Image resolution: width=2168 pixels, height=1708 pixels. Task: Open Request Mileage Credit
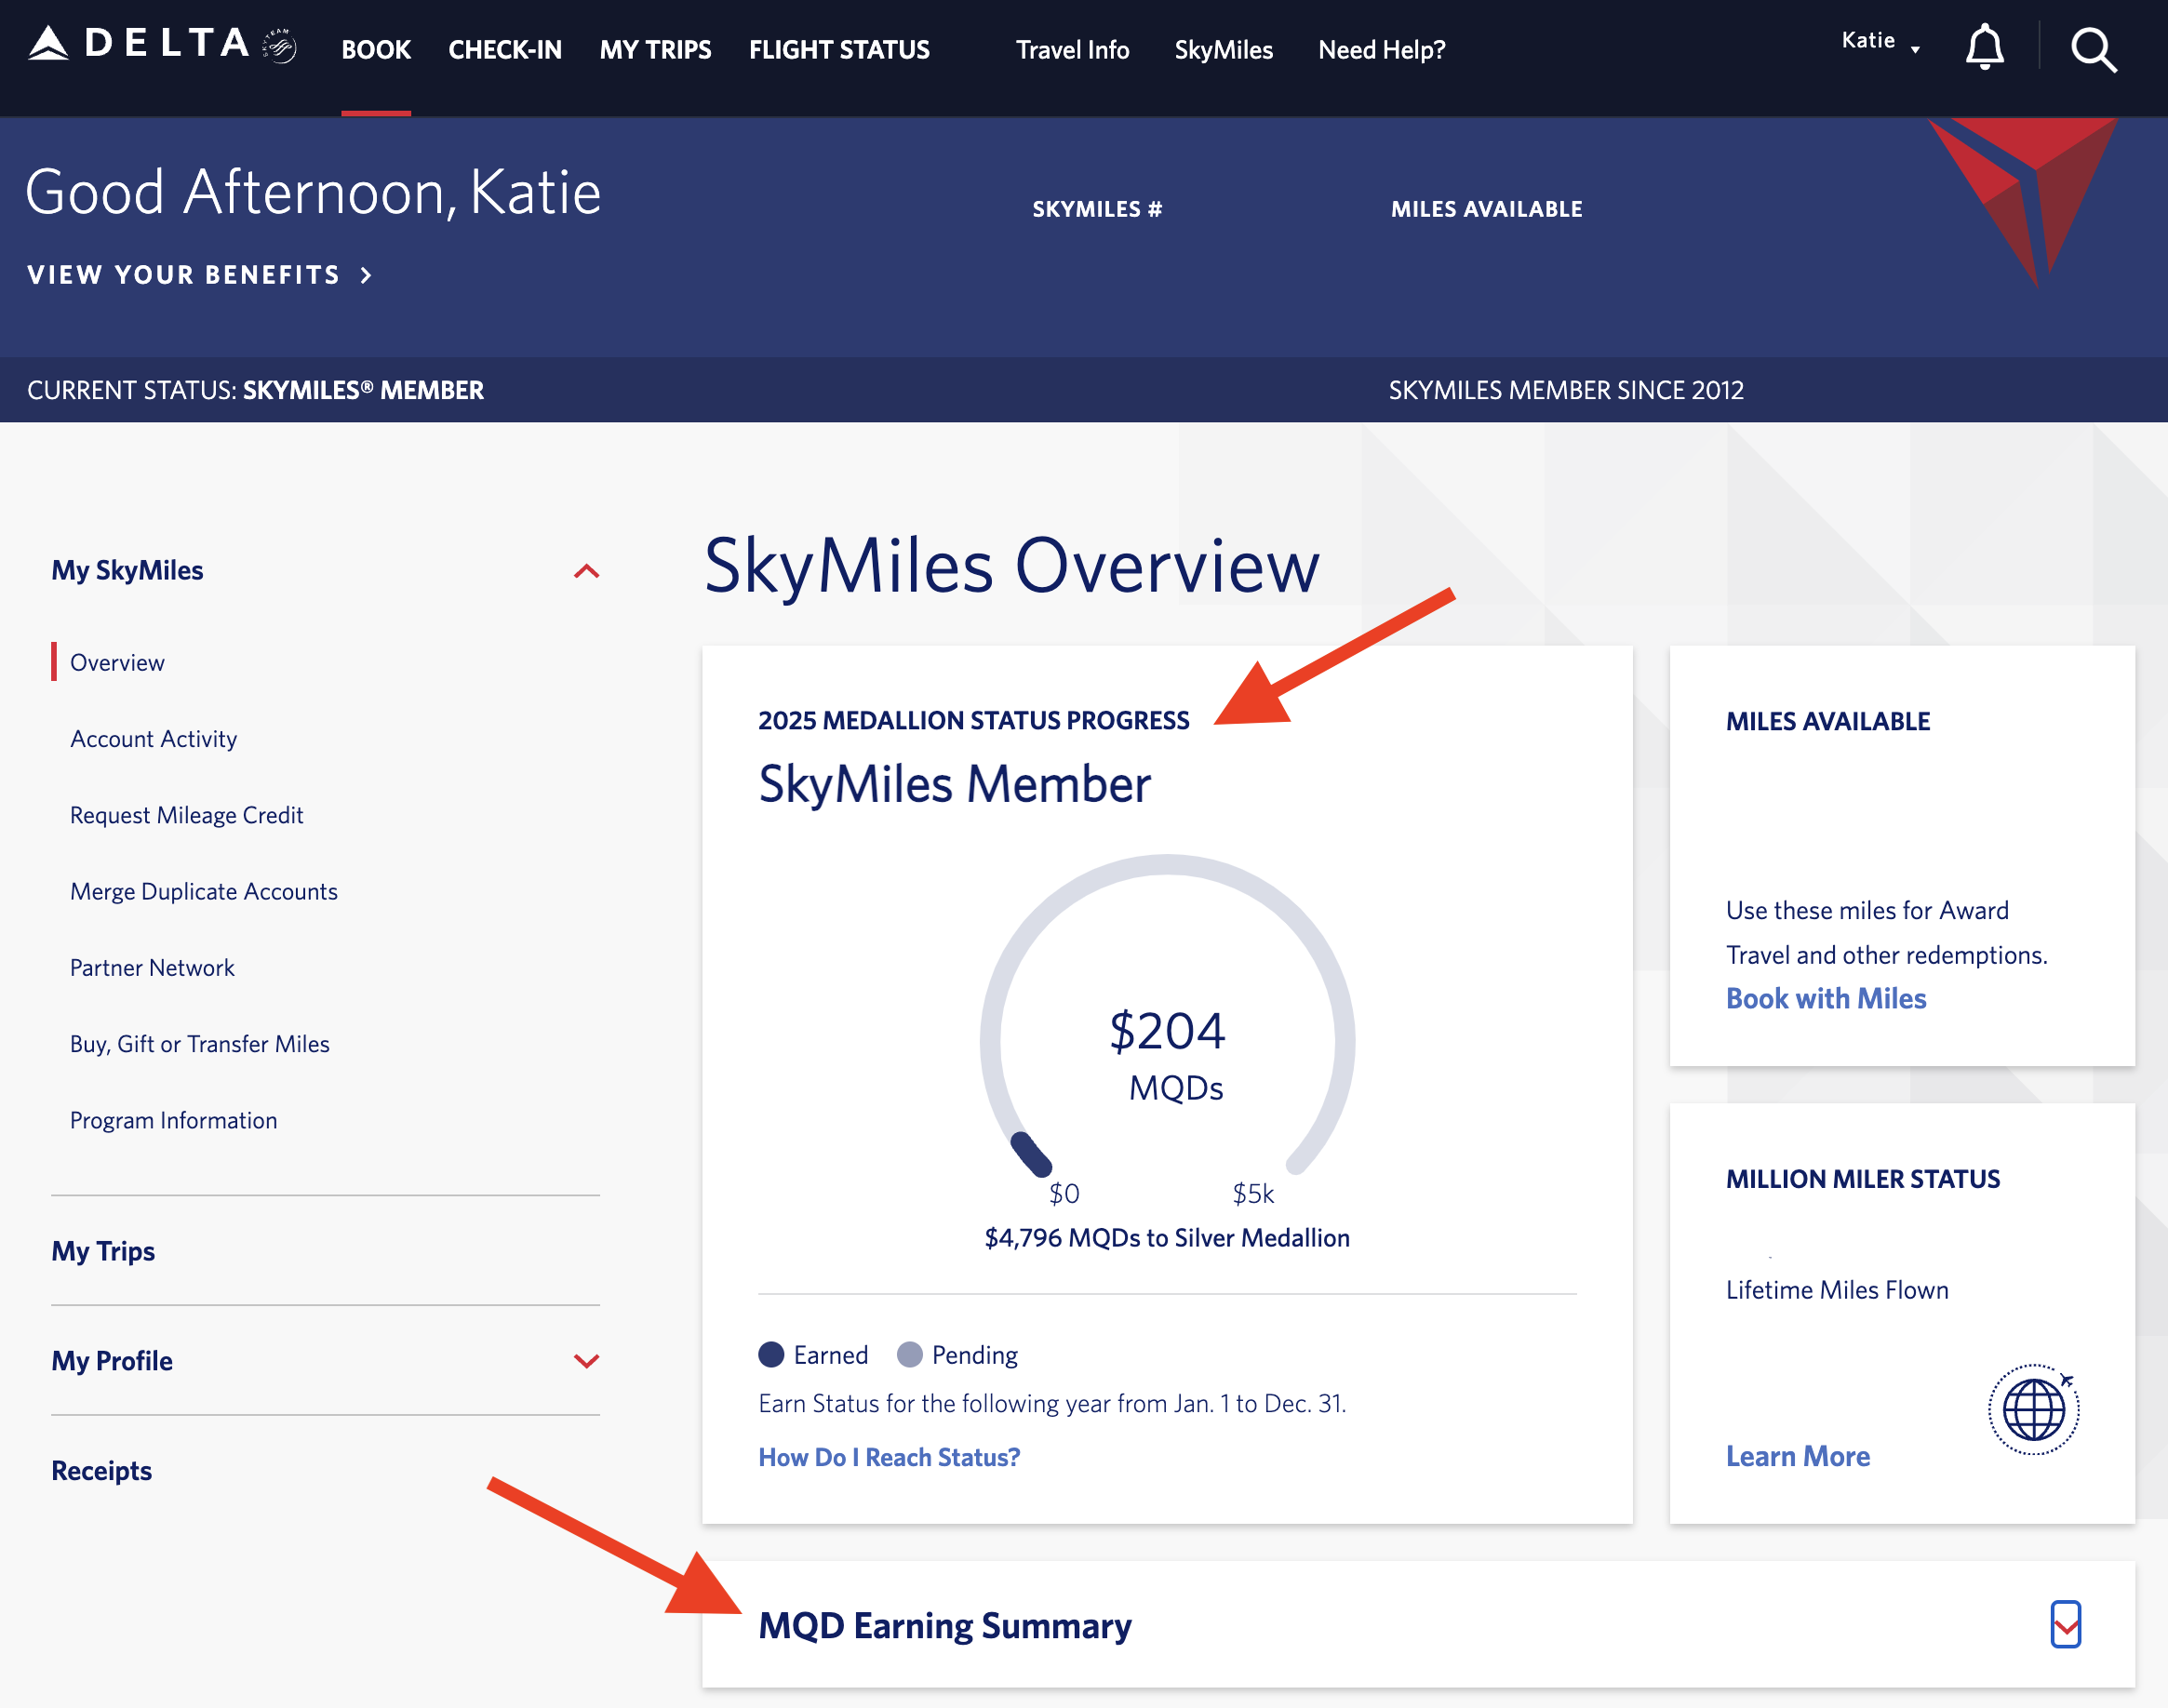click(x=186, y=815)
